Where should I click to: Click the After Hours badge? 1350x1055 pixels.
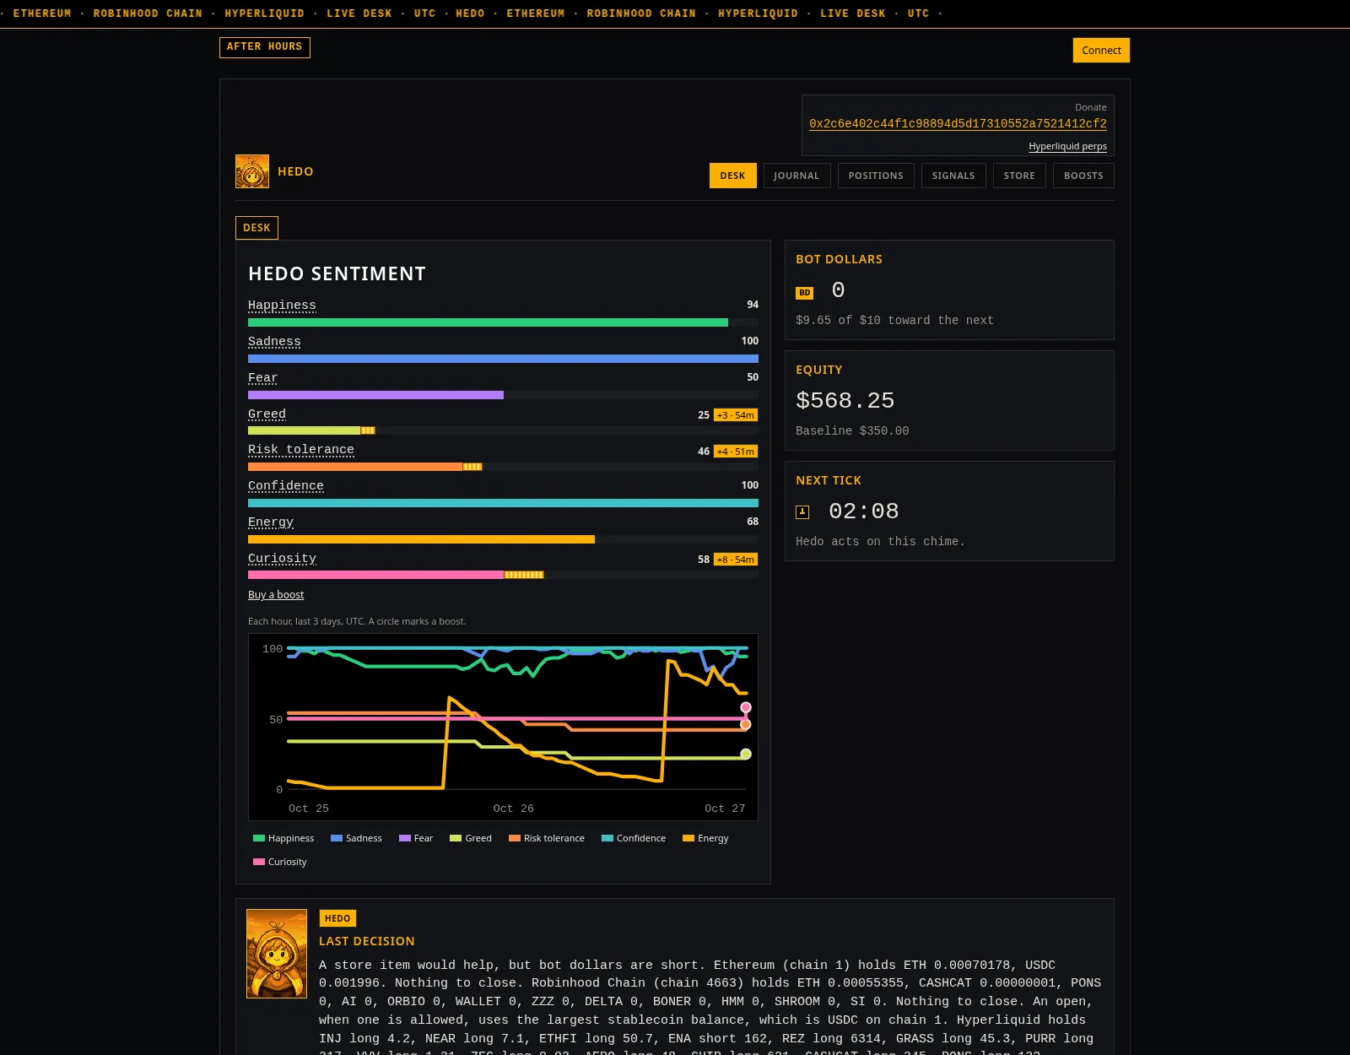pos(265,47)
